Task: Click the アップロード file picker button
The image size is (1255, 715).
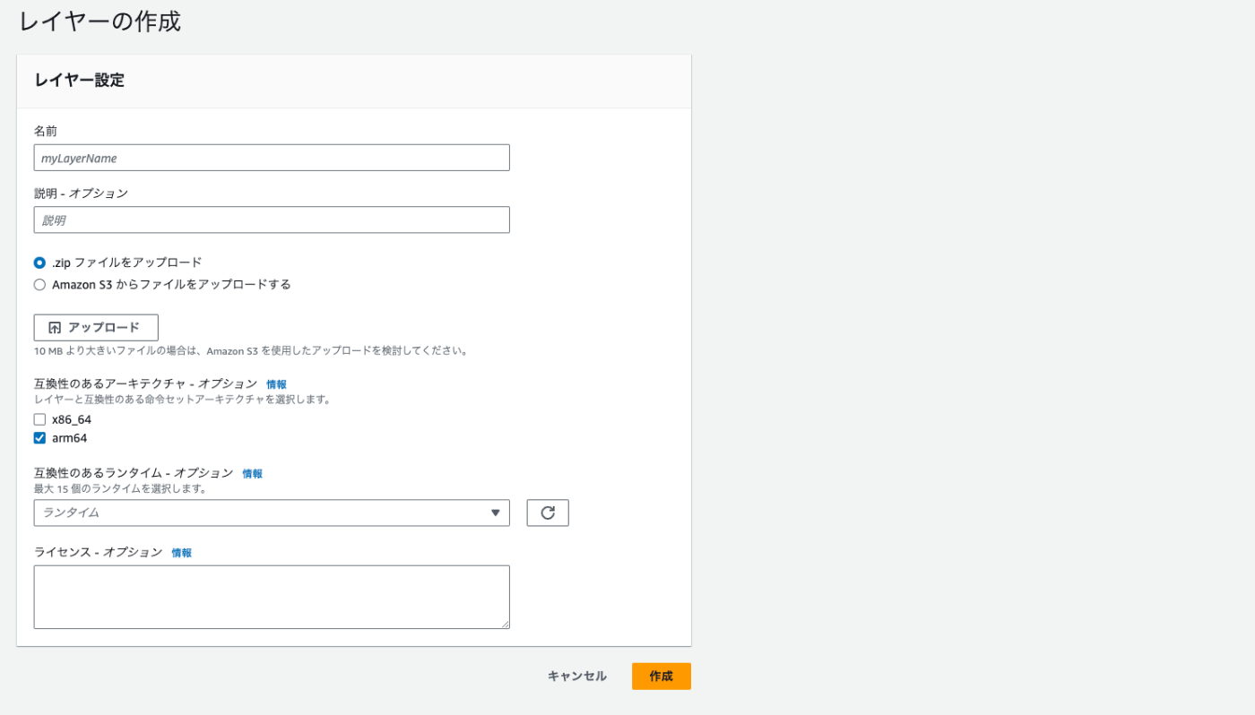Action: [x=96, y=327]
